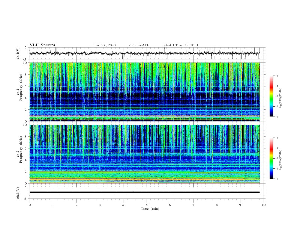Click inside the ch.1 spectrogram panel
The height and width of the screenshot is (230, 297).
coord(144,92)
